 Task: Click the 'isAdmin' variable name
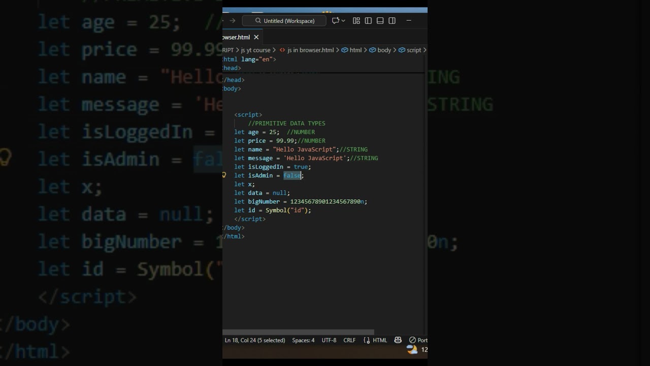click(261, 175)
